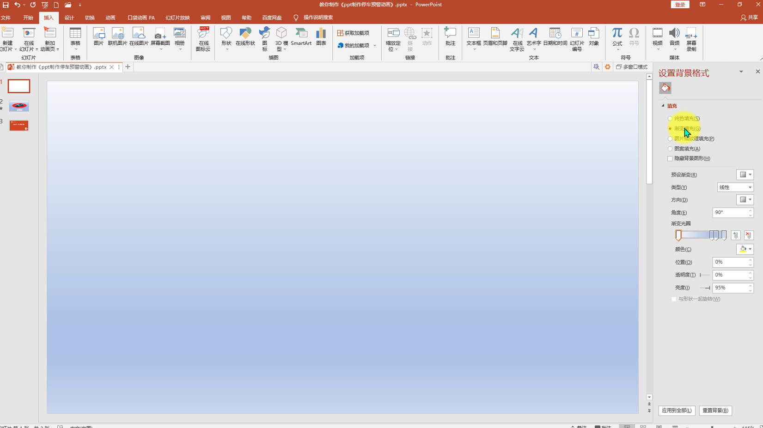Choose the 在线图片 image icon
The width and height of the screenshot is (763, 428).
coord(139,36)
